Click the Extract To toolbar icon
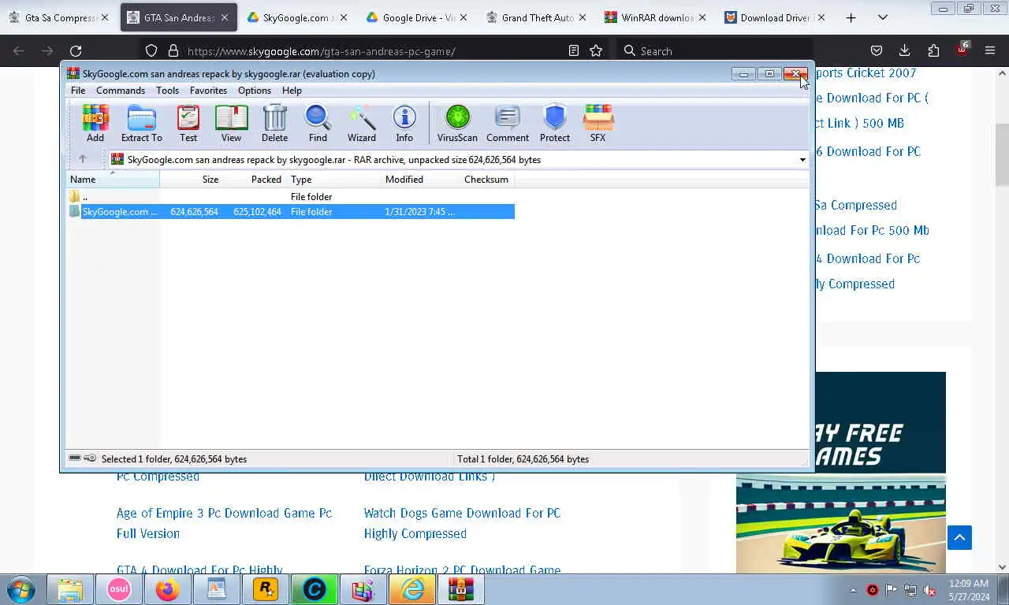This screenshot has height=605, width=1009. (142, 124)
